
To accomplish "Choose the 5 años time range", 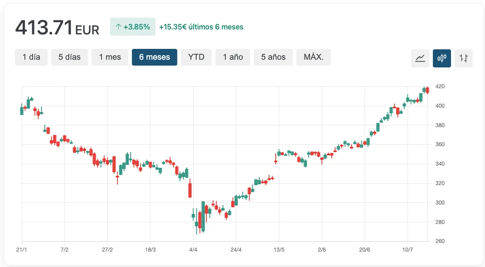I will click(273, 57).
